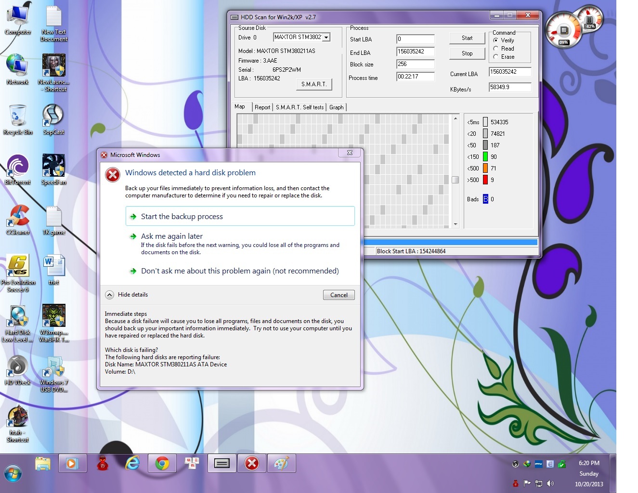Open the media player taskbar button

click(x=73, y=464)
